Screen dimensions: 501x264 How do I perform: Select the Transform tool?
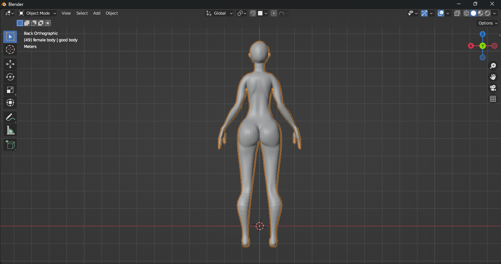(10, 103)
